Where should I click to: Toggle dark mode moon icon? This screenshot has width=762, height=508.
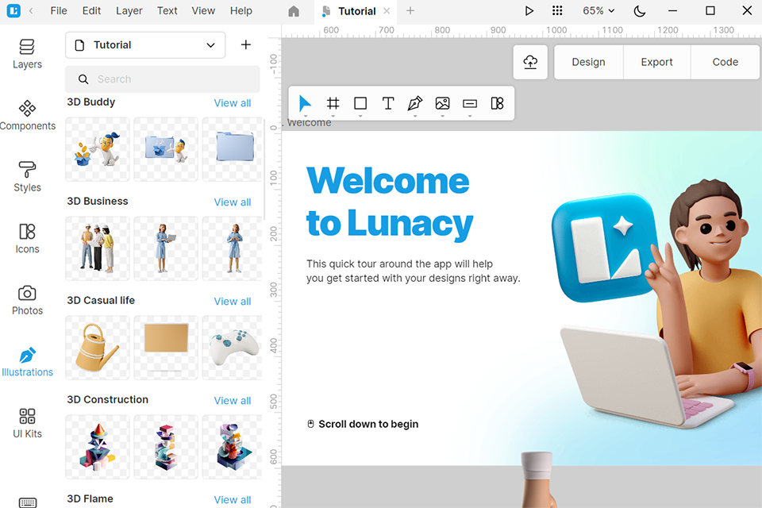(640, 10)
